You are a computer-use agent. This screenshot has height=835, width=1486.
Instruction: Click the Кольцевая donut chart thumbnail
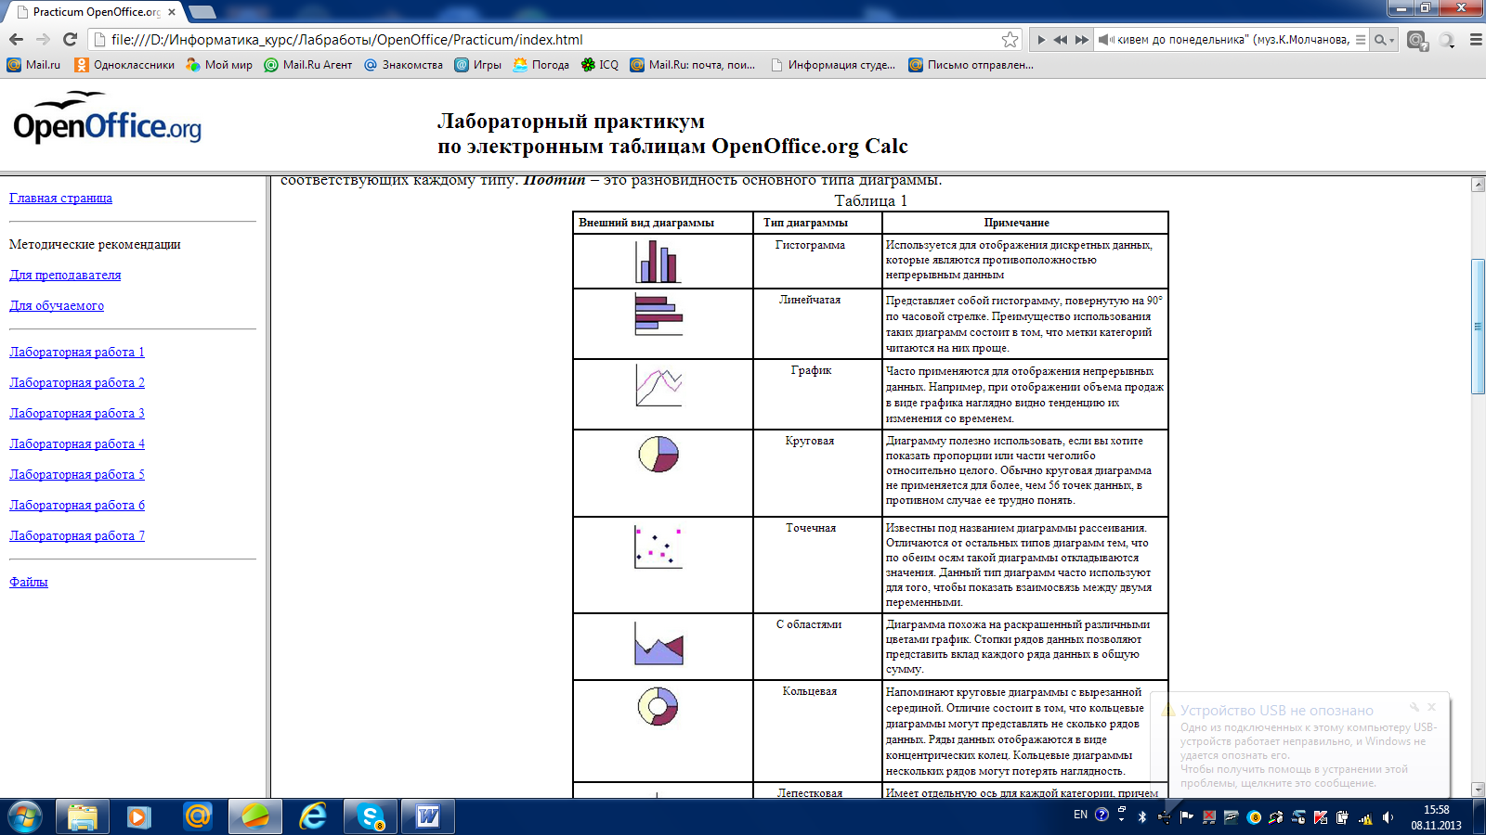[x=658, y=706]
